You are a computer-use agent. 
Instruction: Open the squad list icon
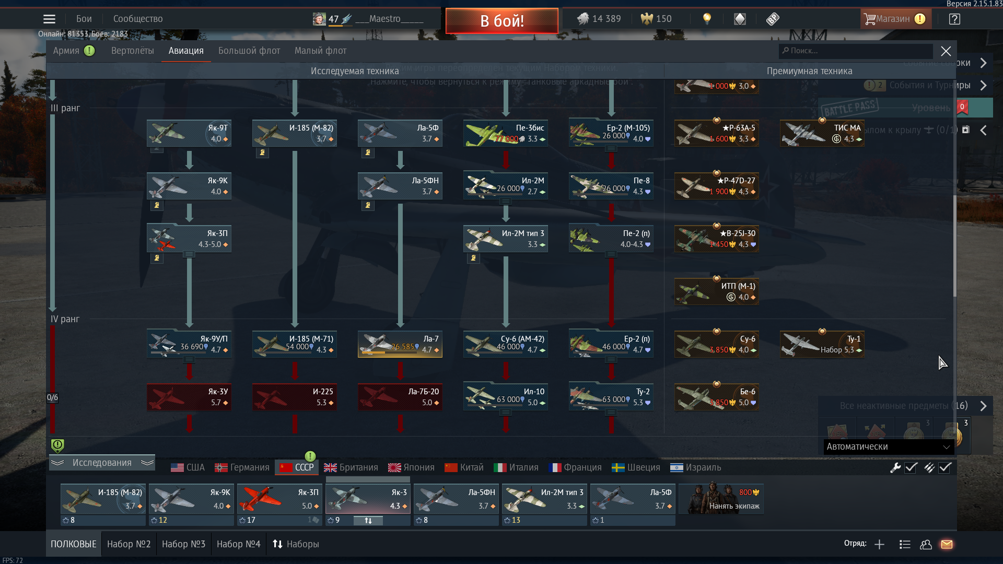tap(905, 544)
